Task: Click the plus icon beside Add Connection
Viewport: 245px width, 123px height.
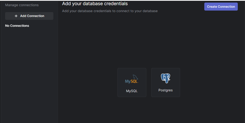Action: (x=16, y=16)
